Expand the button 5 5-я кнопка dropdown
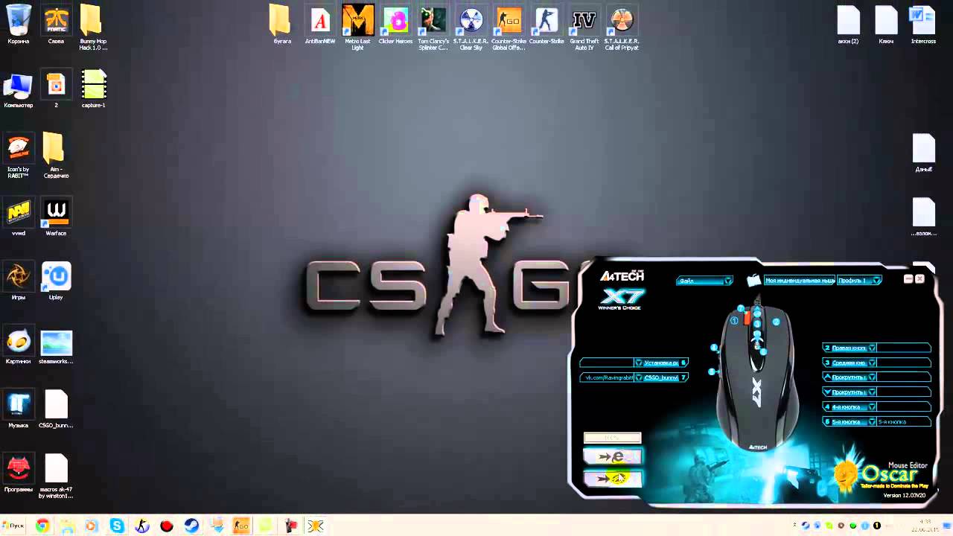 tap(872, 422)
